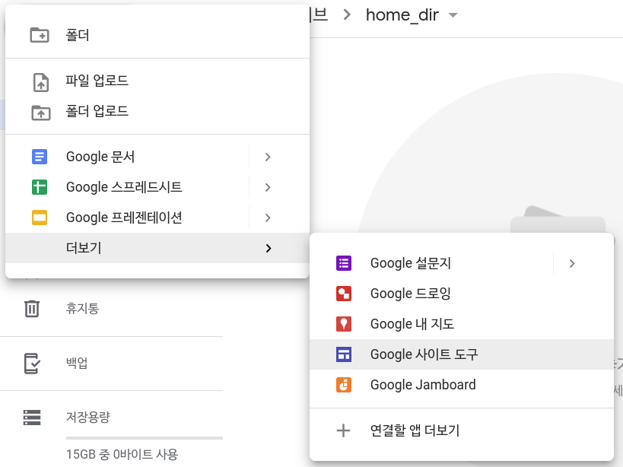The image size is (623, 467).
Task: Select Google 문서 menu entry
Action: (157, 157)
